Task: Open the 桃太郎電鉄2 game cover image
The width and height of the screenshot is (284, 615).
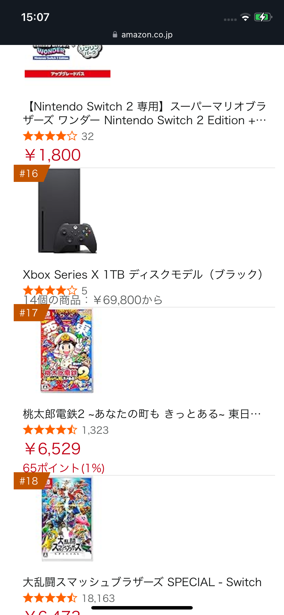Action: [67, 351]
